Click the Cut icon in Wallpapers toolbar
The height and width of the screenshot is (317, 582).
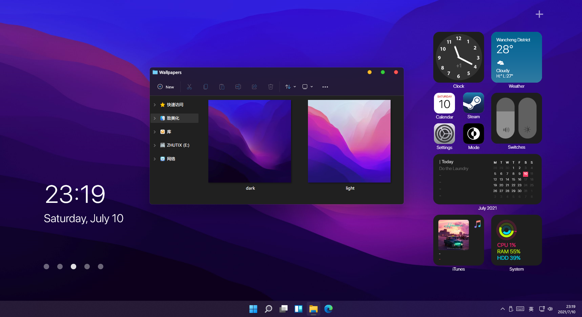click(x=189, y=87)
